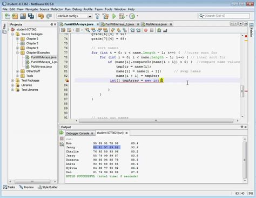Image resolution: width=256 pixels, height=198 pixels.
Task: Click the Output panel vertical scrollbar
Action: (x=245, y=160)
